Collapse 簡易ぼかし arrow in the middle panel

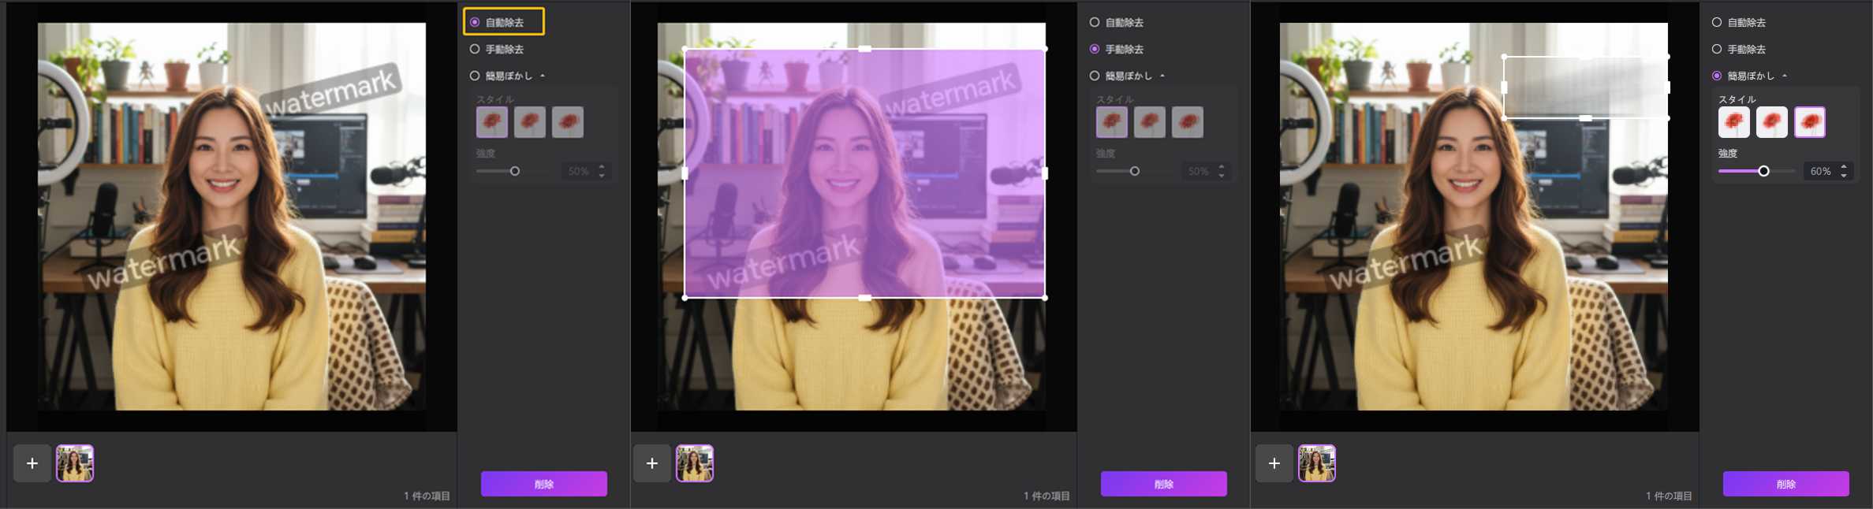[x=1162, y=76]
